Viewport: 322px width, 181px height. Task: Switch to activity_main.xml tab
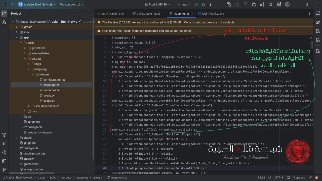(x=110, y=14)
